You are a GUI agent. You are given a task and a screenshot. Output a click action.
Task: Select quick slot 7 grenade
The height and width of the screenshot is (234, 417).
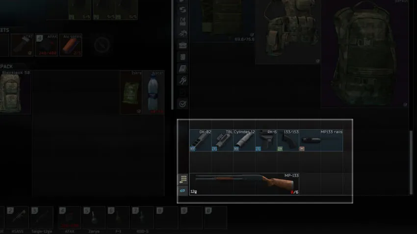[x=143, y=217]
